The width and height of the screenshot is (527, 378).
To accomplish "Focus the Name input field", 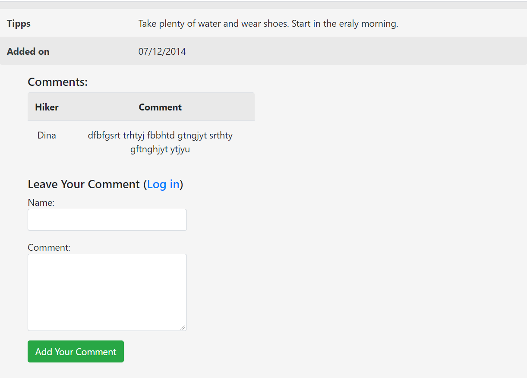I will click(x=107, y=220).
